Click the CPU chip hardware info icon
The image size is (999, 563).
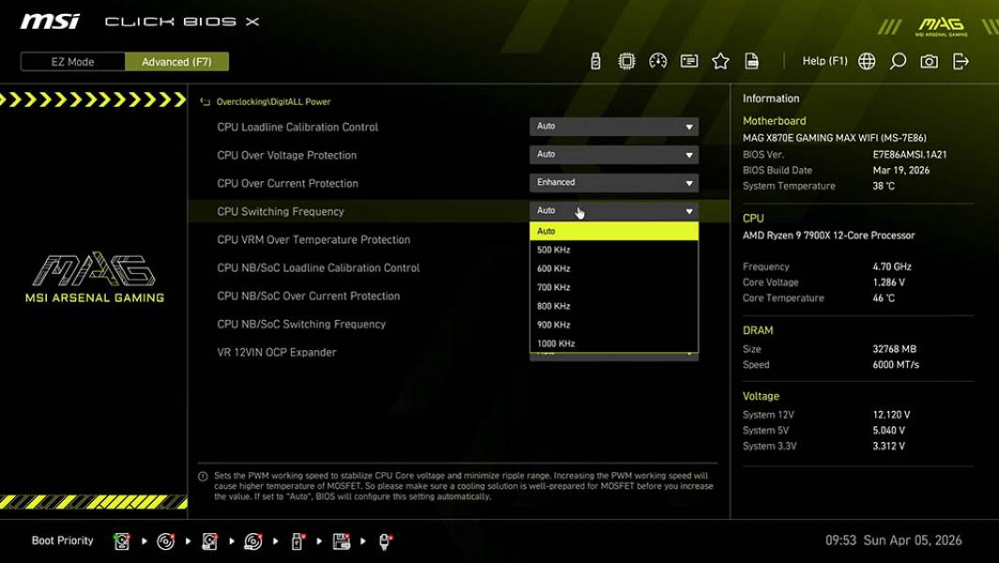point(627,60)
